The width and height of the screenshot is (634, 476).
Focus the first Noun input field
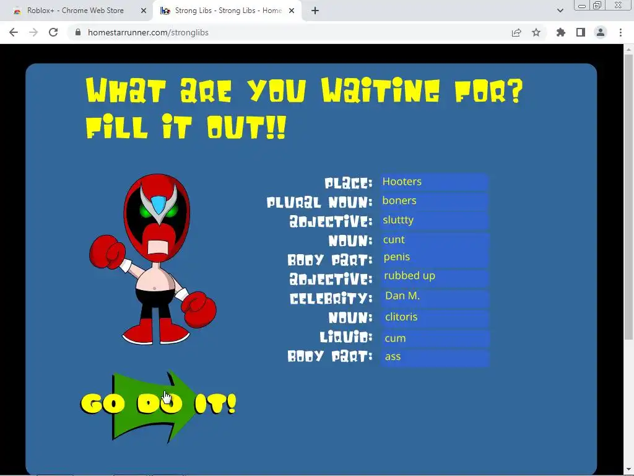[x=434, y=240]
